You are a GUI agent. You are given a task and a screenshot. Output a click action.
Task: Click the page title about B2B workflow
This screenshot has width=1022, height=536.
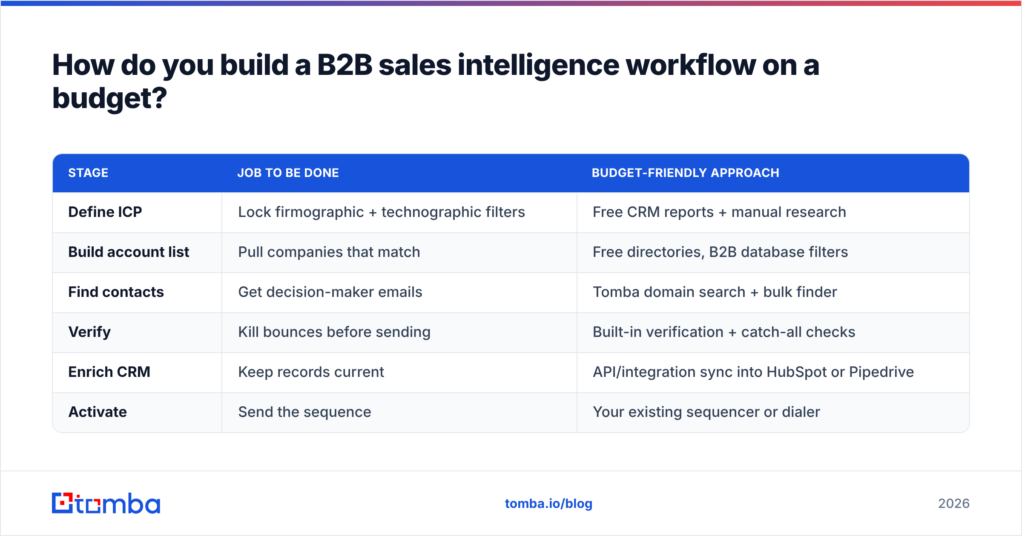435,82
